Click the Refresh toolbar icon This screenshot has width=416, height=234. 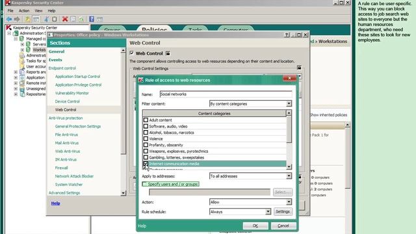pyautogui.click(x=81, y=19)
